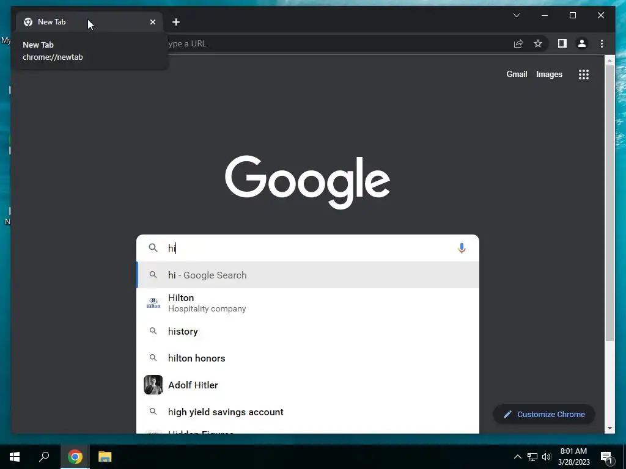Open the profile avatar menu
This screenshot has width=626, height=469.
click(x=582, y=43)
